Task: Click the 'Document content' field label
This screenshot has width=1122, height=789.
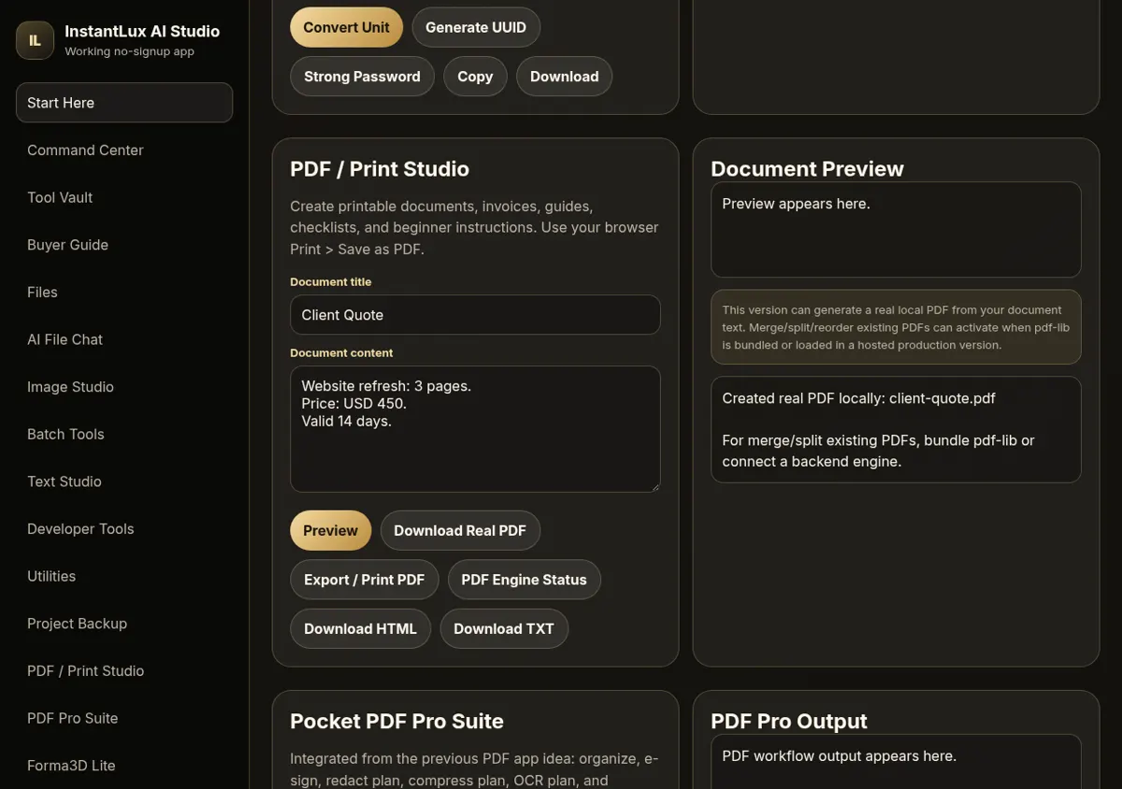Action: pos(341,352)
